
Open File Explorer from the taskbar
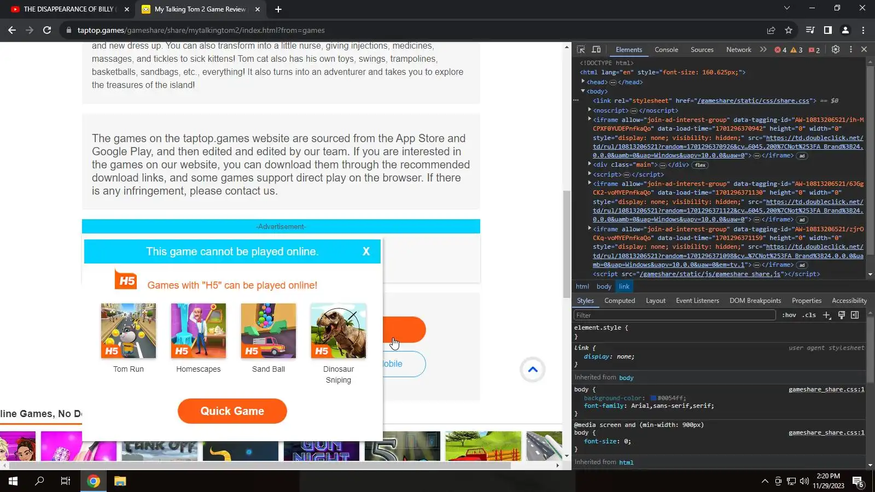click(x=120, y=481)
